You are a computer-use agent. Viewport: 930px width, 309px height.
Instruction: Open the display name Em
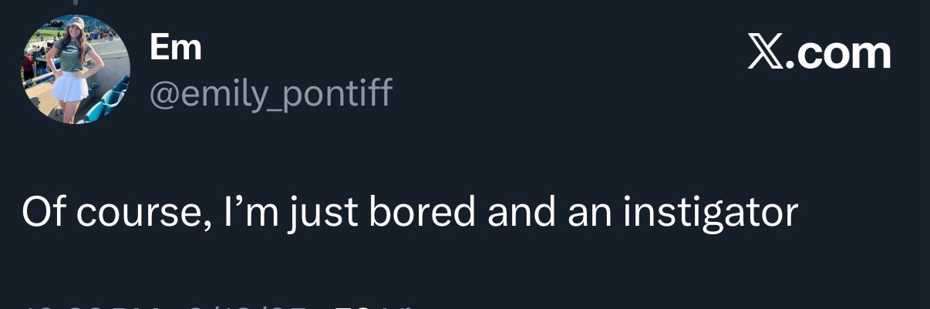click(175, 48)
